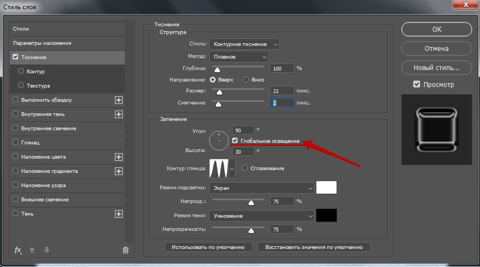This screenshot has width=480, height=267.
Task: Click the Смягчение slider handle
Action: click(218, 105)
